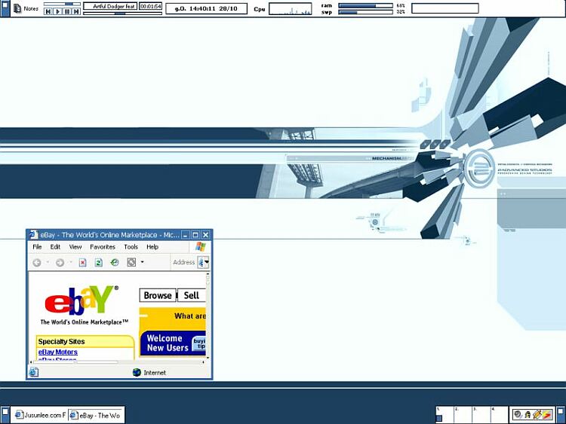Open the Tools menu

click(x=131, y=247)
